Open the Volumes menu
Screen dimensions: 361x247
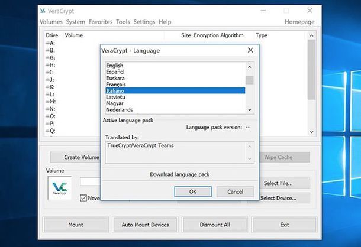51,22
